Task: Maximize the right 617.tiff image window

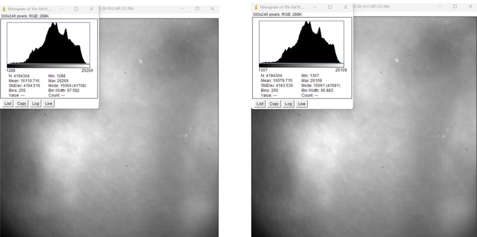Action: 455,7
